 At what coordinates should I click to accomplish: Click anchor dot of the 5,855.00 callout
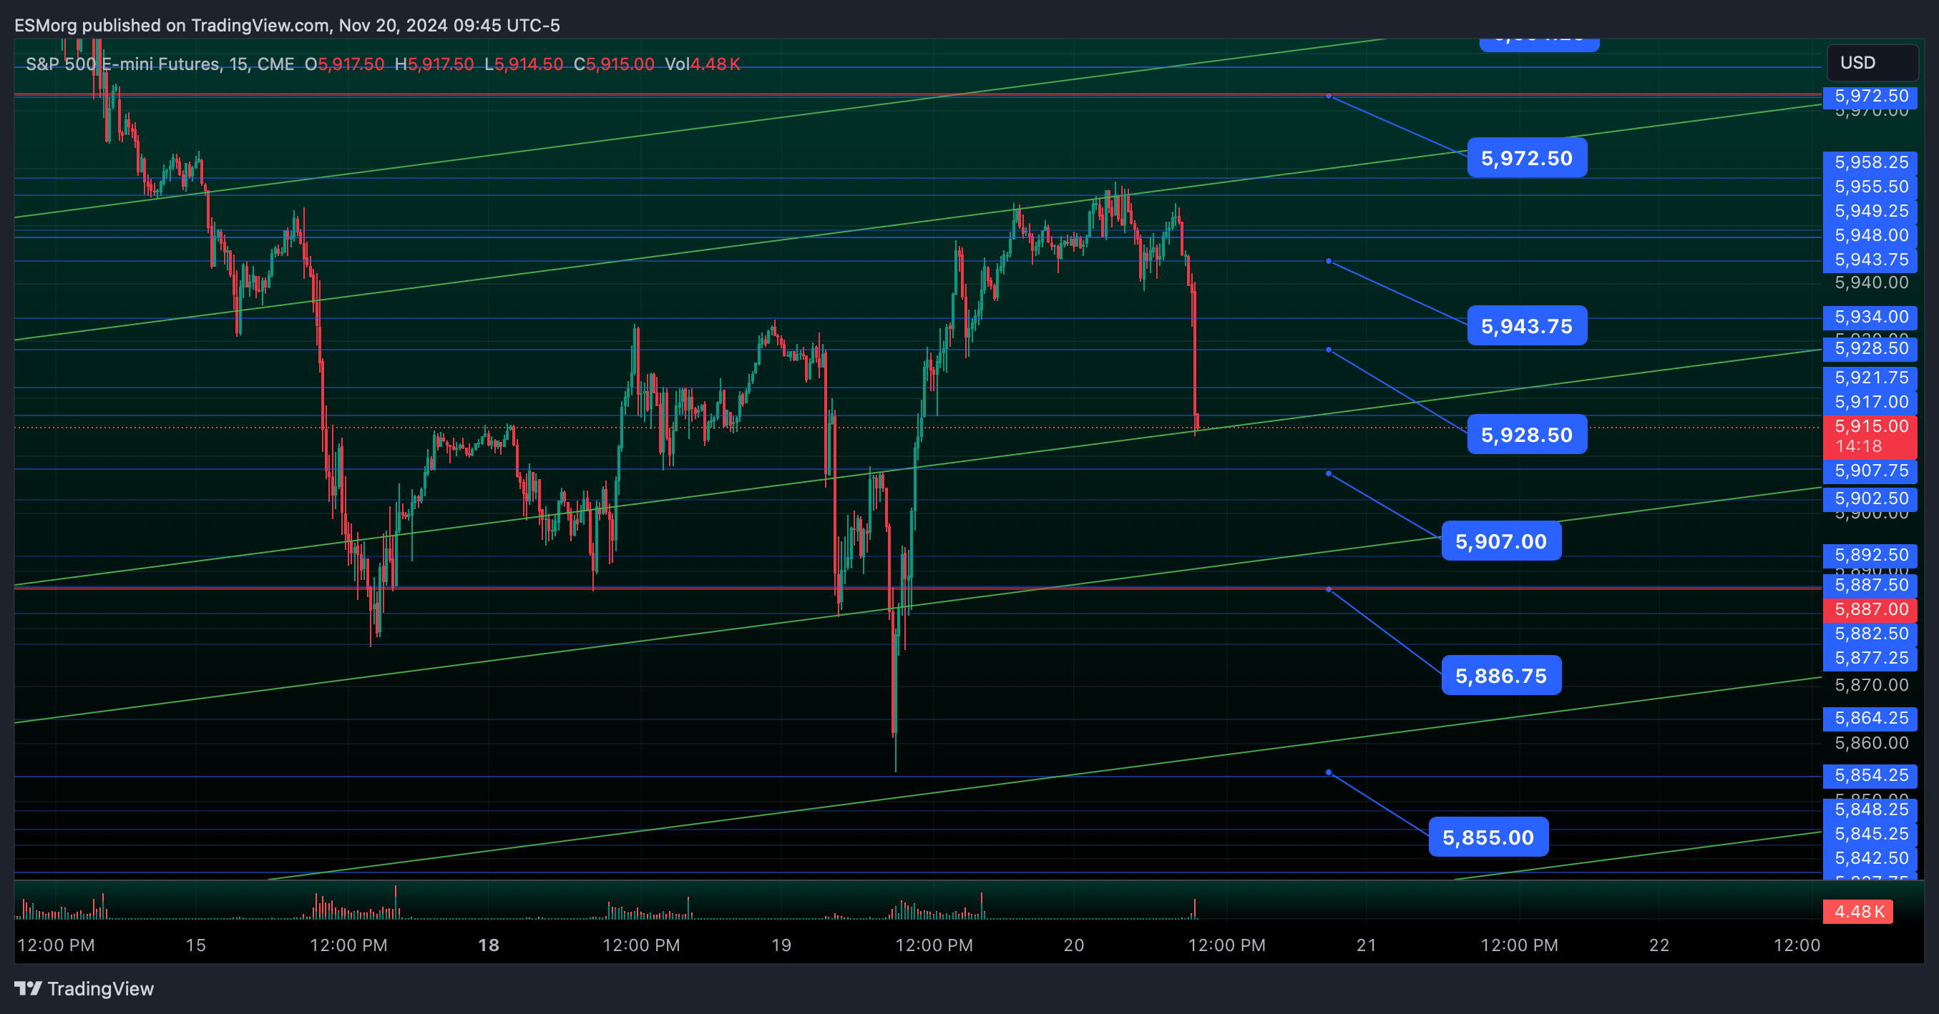click(x=1329, y=772)
